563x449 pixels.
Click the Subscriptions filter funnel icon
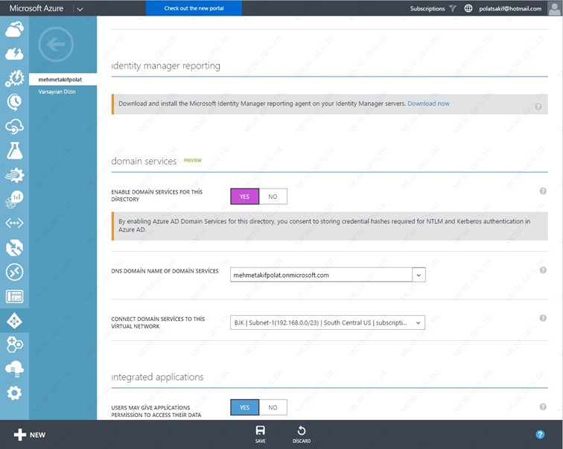click(453, 8)
